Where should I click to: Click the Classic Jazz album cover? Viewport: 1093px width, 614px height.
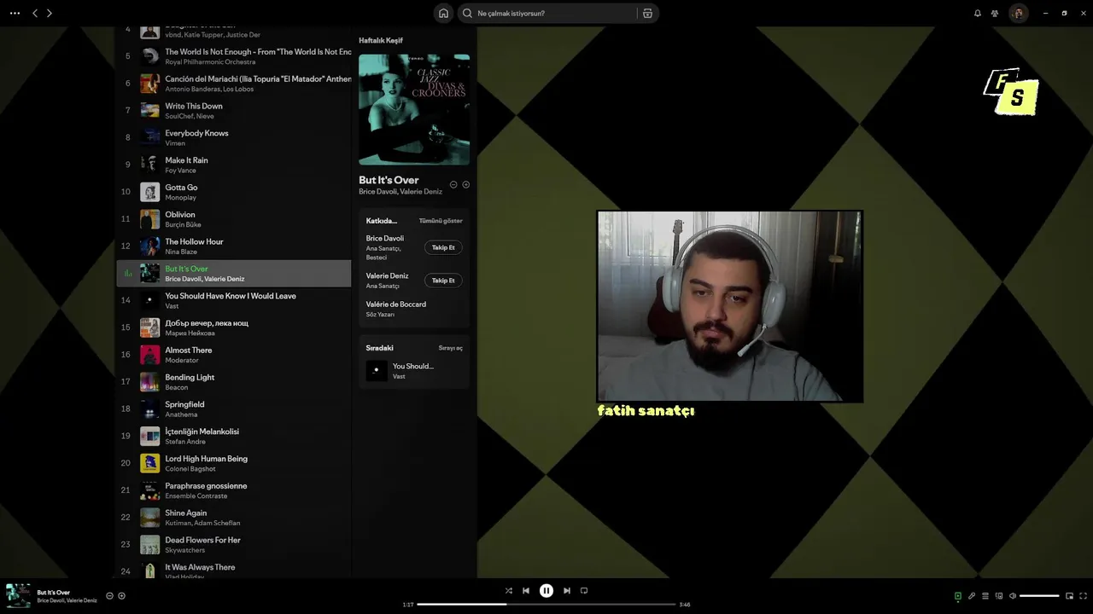414,110
